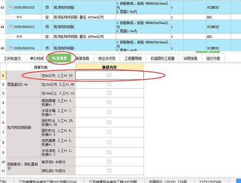The image size is (241, 183).
Task: Collapse item 010515001012 in the list
Action: point(11,7)
